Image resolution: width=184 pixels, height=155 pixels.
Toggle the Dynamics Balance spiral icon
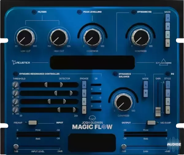tap(115, 74)
